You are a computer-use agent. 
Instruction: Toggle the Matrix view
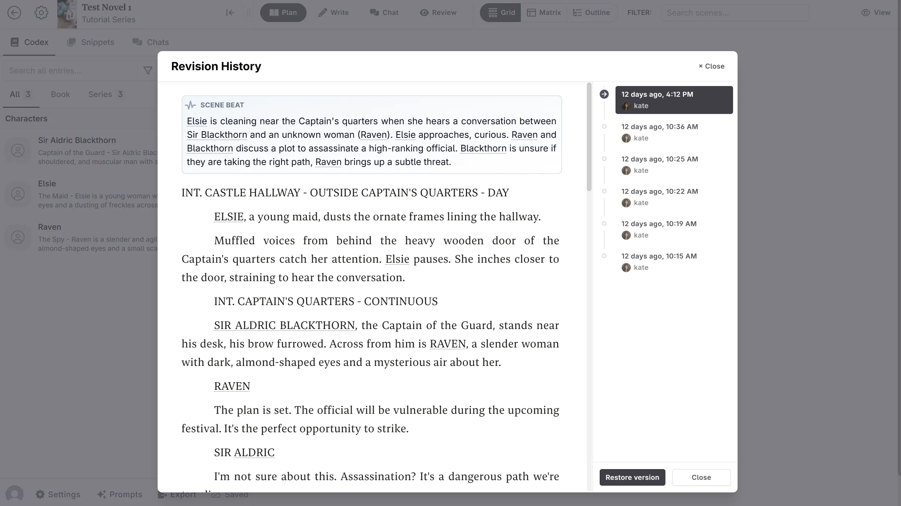pos(544,13)
